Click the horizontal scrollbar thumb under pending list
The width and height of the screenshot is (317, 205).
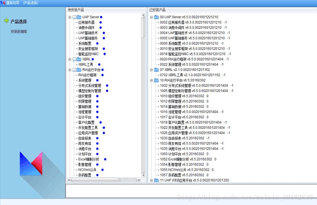click(x=95, y=180)
